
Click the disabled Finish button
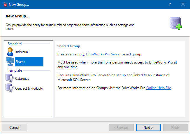coord(175,128)
